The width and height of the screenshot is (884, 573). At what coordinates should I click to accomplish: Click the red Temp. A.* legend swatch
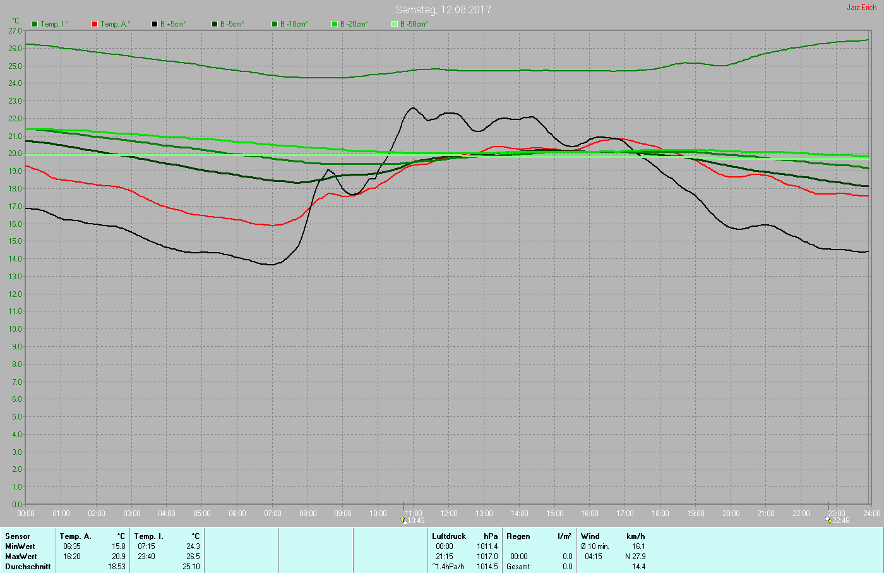[x=95, y=24]
